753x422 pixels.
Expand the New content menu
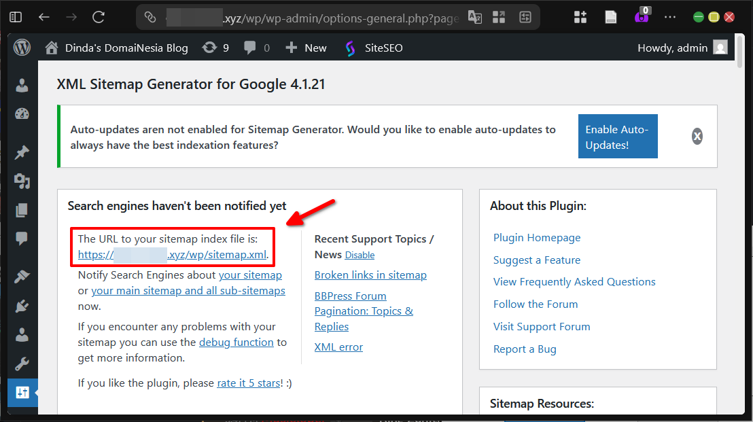pos(305,48)
